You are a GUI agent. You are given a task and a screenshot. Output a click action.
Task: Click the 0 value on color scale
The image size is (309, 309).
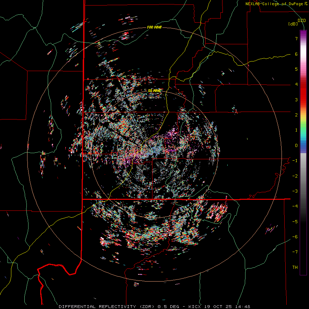point(296,146)
